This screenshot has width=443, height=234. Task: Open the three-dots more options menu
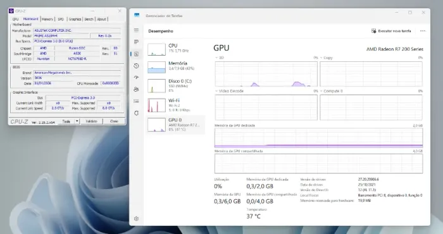(423, 31)
